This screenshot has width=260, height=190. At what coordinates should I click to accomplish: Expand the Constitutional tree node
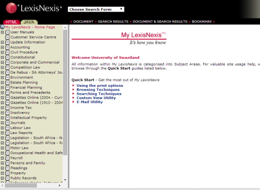2,57
